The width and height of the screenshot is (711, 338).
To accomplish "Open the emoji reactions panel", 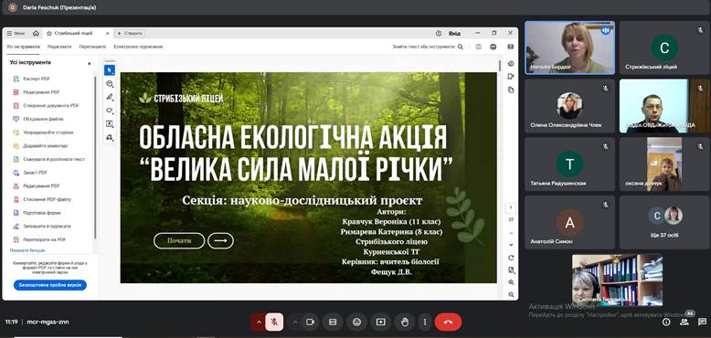I will 356,322.
